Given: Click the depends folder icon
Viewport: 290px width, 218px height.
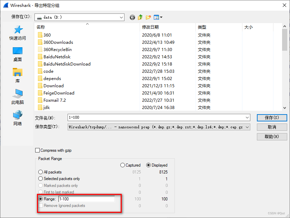Looking at the screenshot, I should [40, 78].
